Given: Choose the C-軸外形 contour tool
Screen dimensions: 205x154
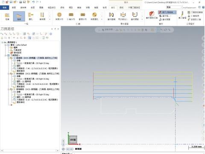Looking at the screenshot, I should click(x=71, y=16).
